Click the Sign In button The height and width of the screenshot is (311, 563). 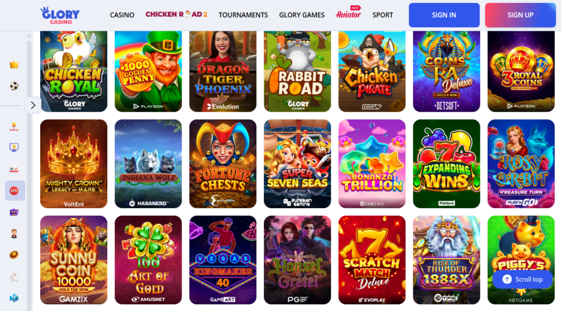click(444, 15)
